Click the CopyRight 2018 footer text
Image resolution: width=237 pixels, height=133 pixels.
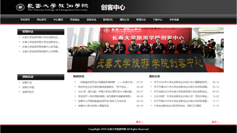tap(119, 129)
